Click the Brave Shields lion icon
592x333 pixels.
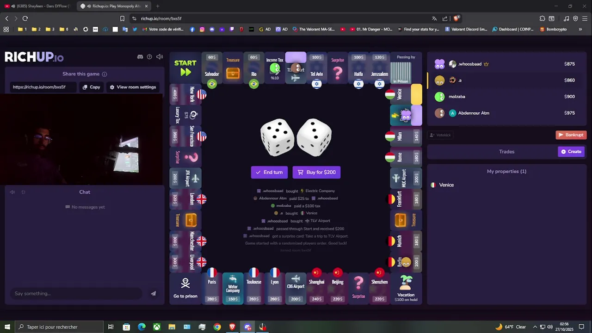point(456,18)
